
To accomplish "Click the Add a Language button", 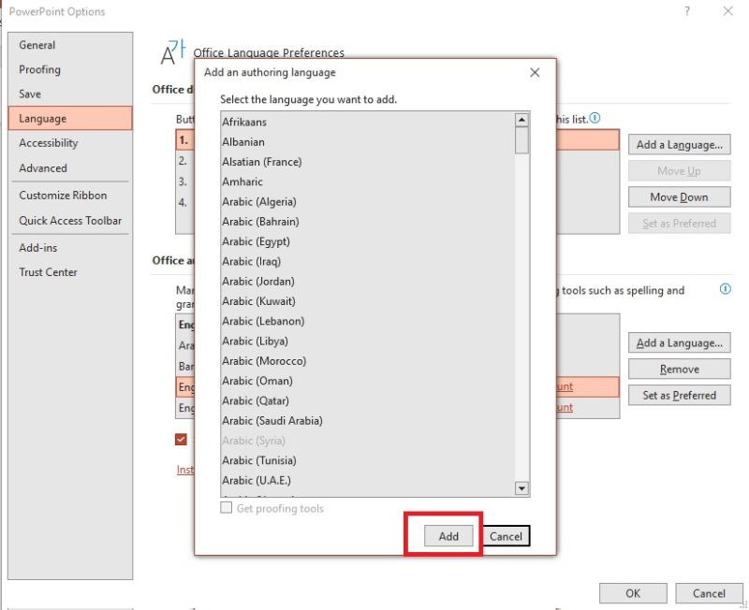I will [679, 144].
